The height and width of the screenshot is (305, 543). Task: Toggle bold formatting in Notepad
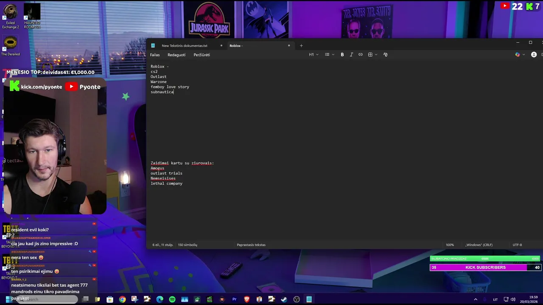[x=342, y=55]
